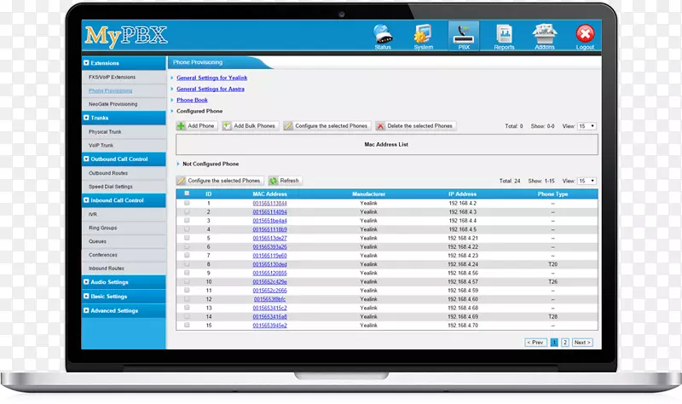Check the box for row ID 14
682x404 pixels.
187,316
